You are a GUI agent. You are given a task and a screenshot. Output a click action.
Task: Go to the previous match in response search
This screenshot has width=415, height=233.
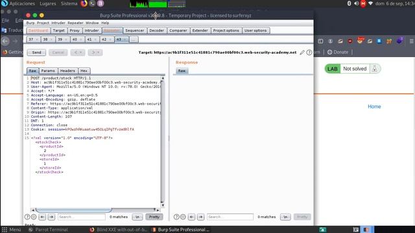tap(192, 217)
